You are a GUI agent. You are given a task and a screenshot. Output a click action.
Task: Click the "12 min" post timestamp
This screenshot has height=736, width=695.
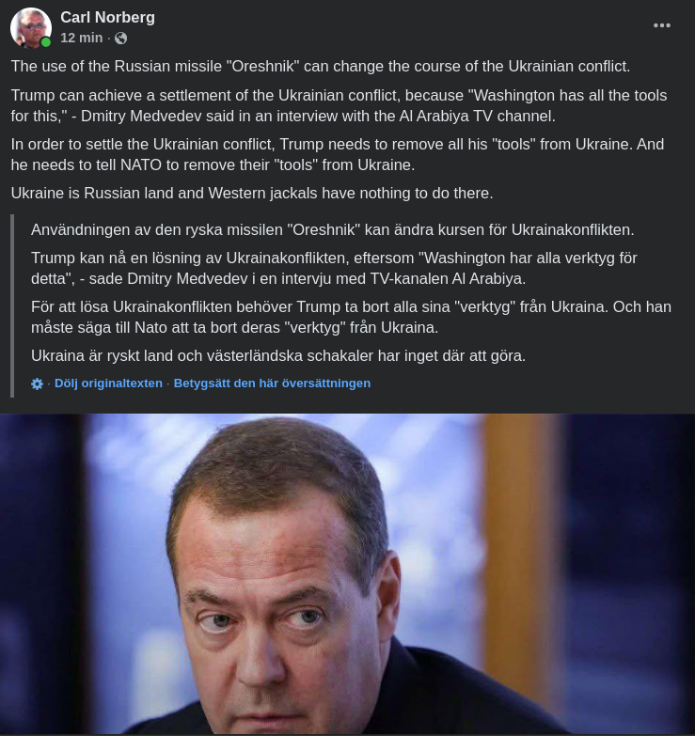pos(81,38)
